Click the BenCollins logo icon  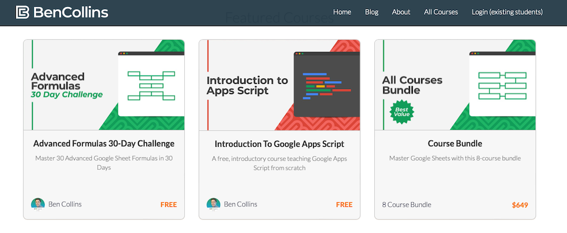(23, 12)
